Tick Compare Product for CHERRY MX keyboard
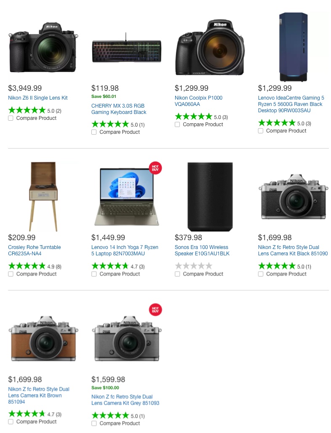 [94, 132]
